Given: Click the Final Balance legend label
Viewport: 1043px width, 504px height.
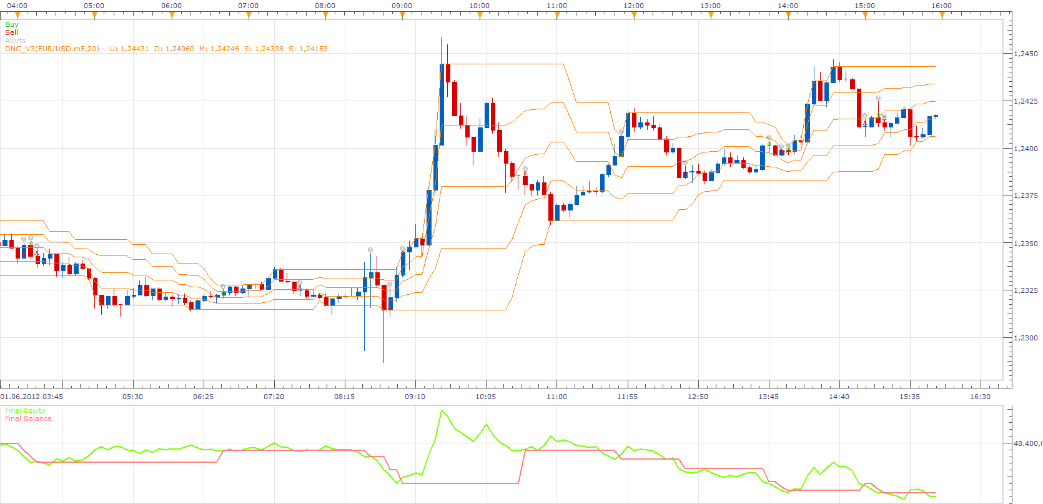Looking at the screenshot, I should coord(28,418).
